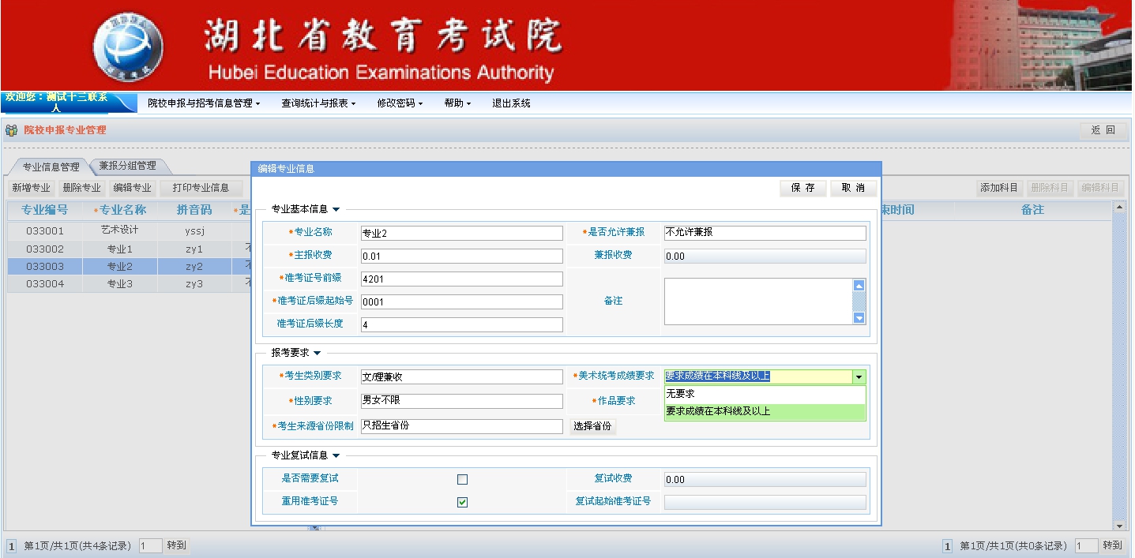Click the 准考证号前缀 input field
This screenshot has height=558, width=1135.
point(461,279)
